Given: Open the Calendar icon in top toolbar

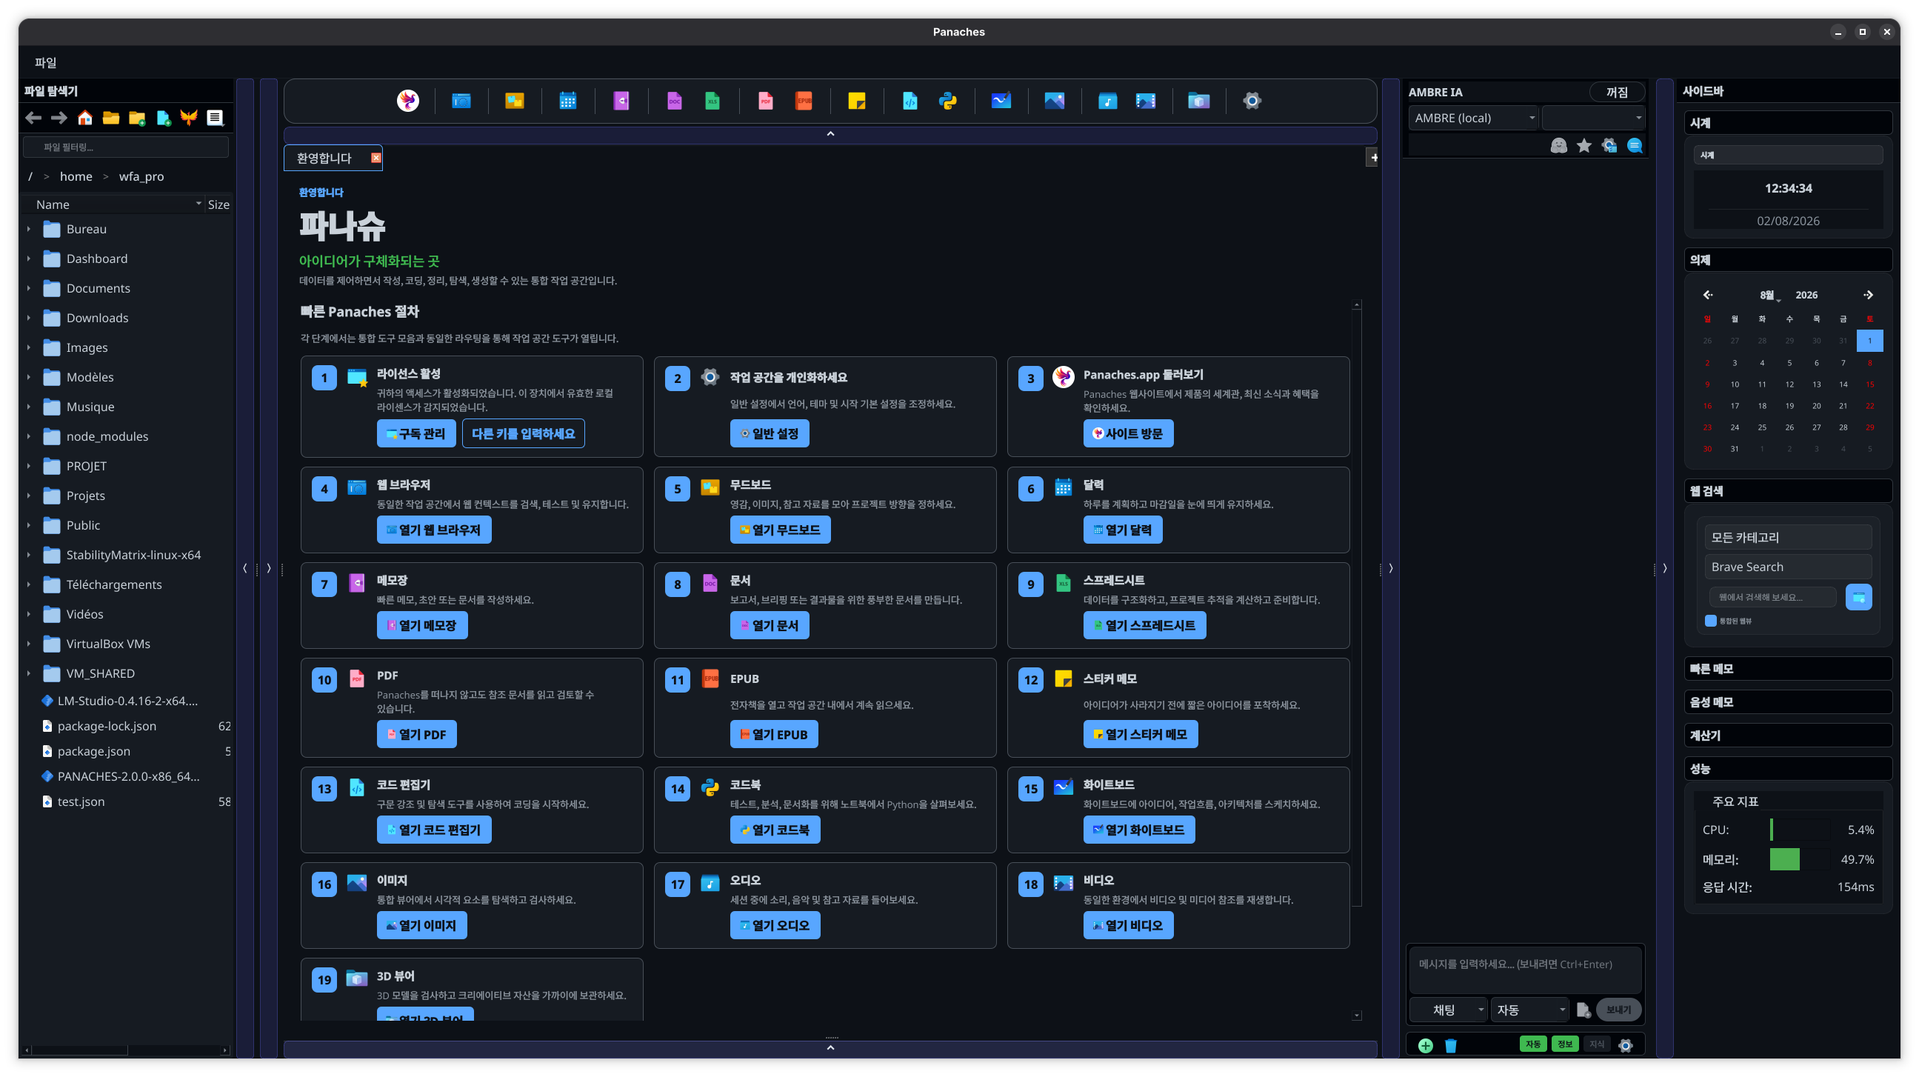Looking at the screenshot, I should pyautogui.click(x=567, y=101).
